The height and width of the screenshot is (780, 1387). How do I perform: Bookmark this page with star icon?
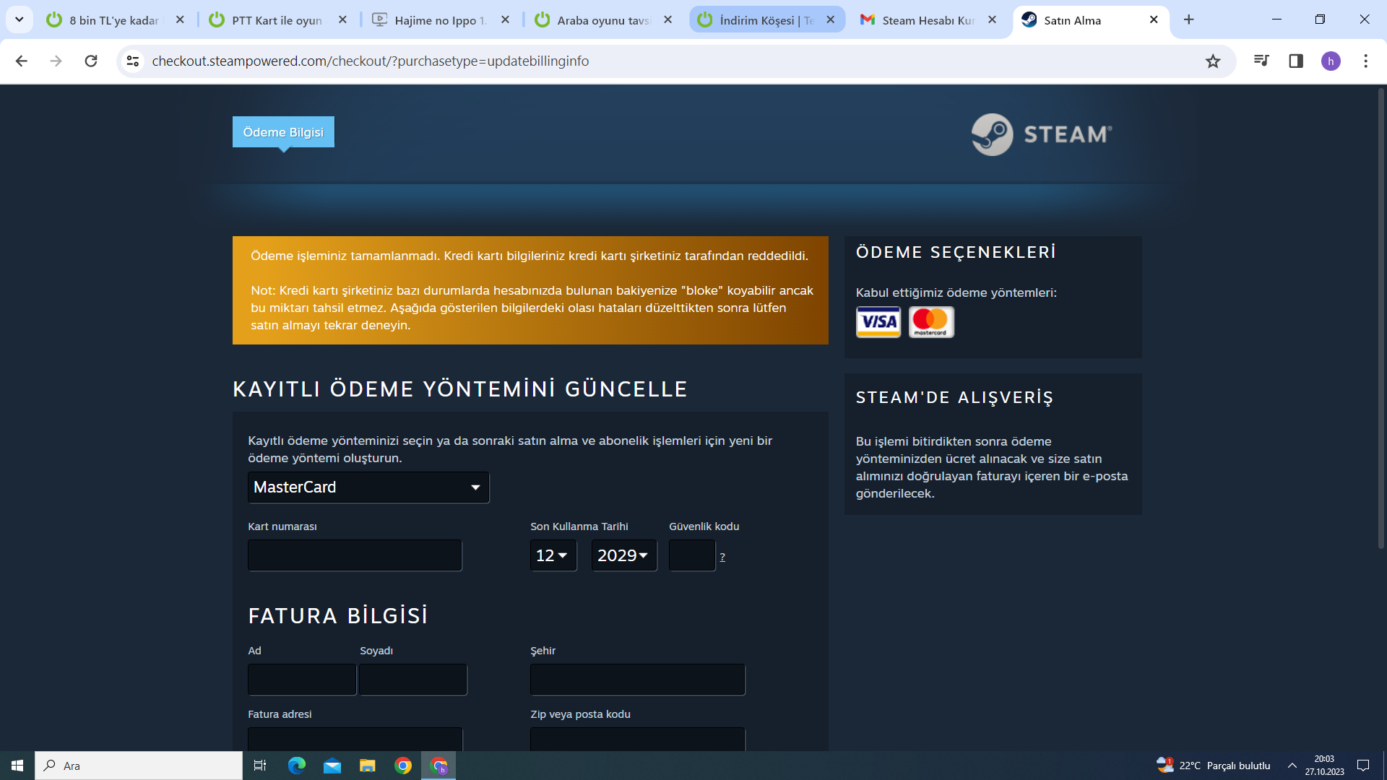(x=1213, y=61)
